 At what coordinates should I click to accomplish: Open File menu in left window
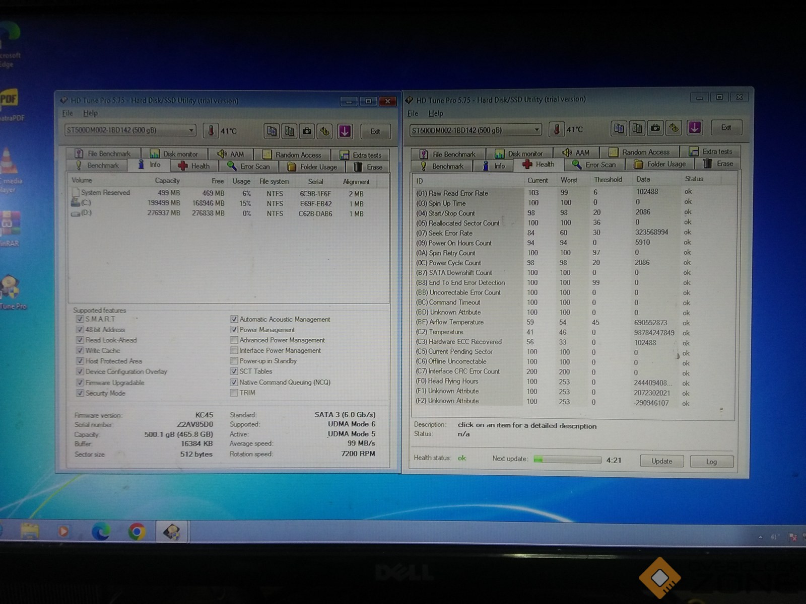68,113
